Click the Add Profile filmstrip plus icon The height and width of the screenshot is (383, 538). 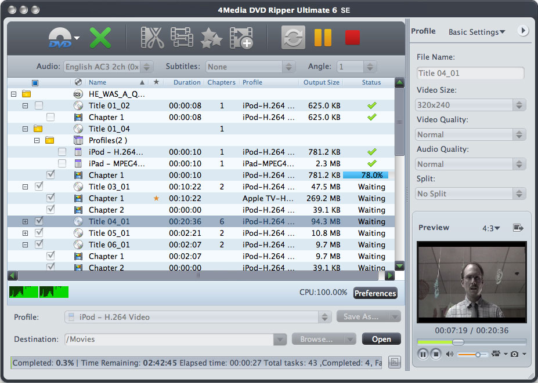(x=241, y=38)
